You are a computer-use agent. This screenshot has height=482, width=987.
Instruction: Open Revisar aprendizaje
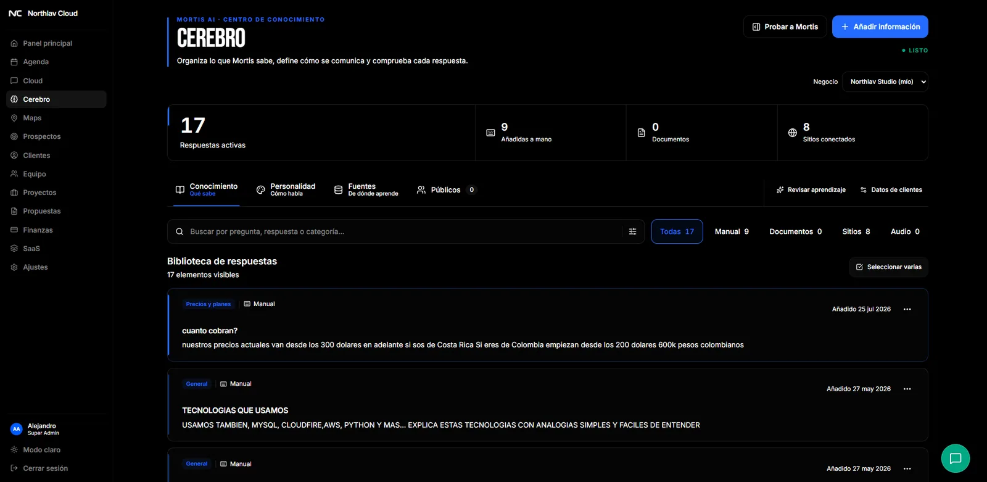(x=811, y=189)
